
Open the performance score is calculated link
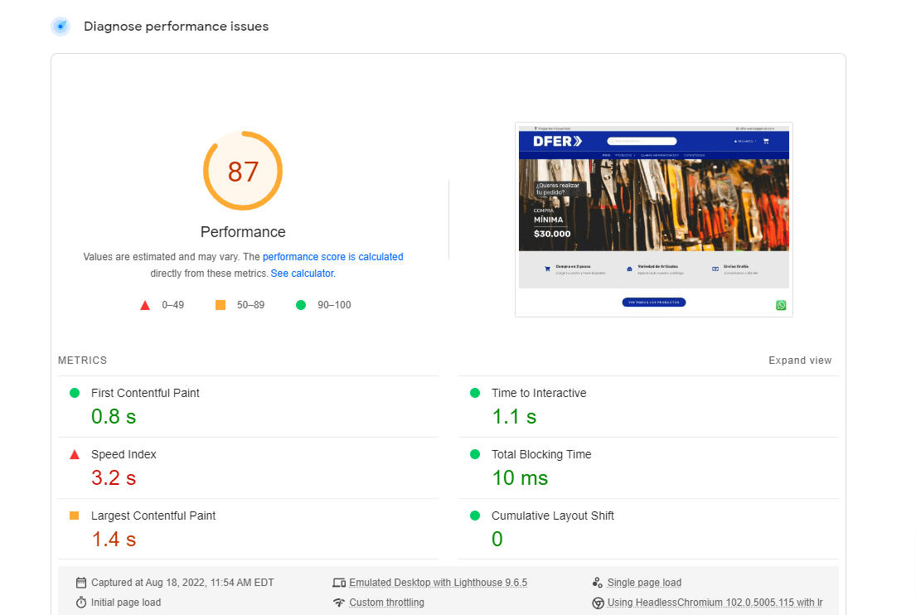(333, 256)
